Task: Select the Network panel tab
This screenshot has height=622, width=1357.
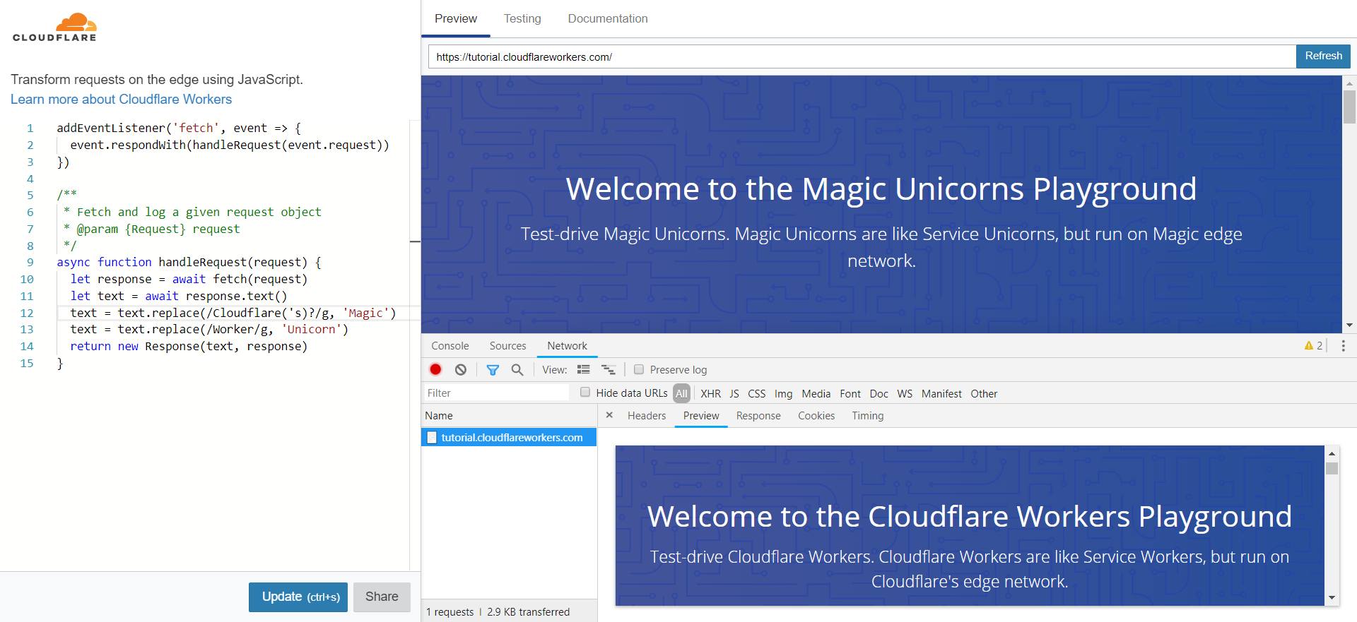Action: tap(567, 346)
